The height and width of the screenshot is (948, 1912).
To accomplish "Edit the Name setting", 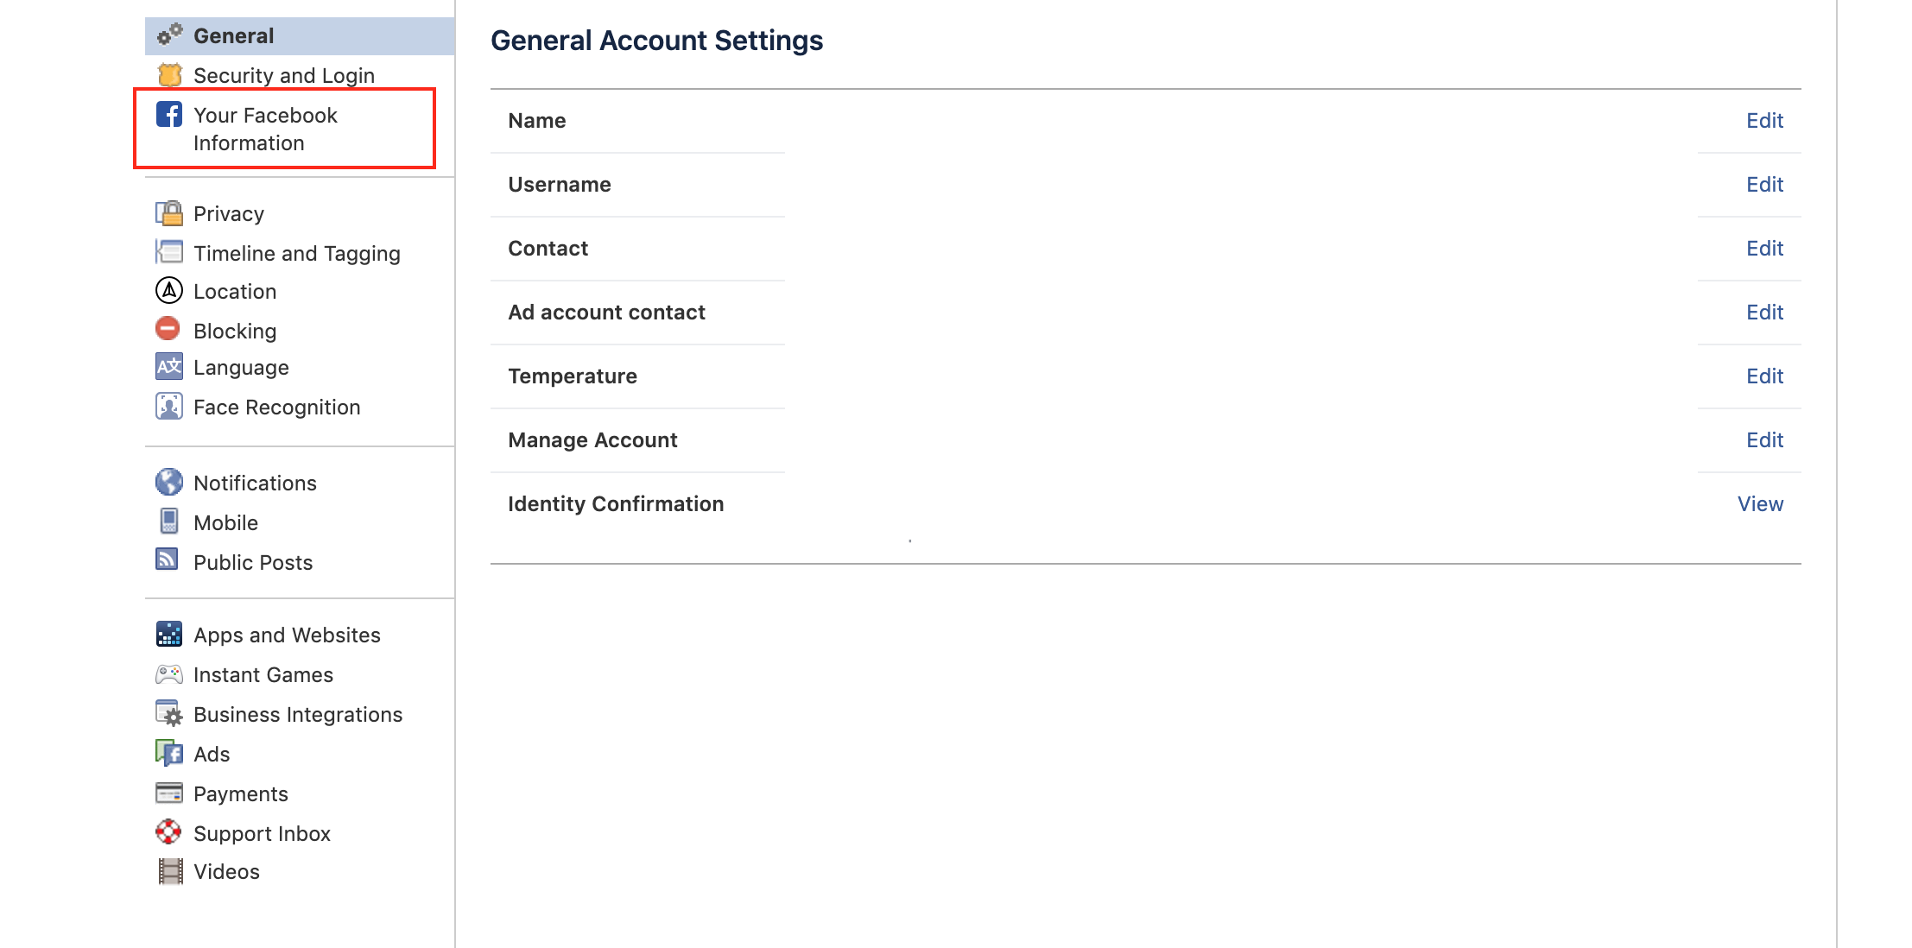I will [x=1764, y=120].
